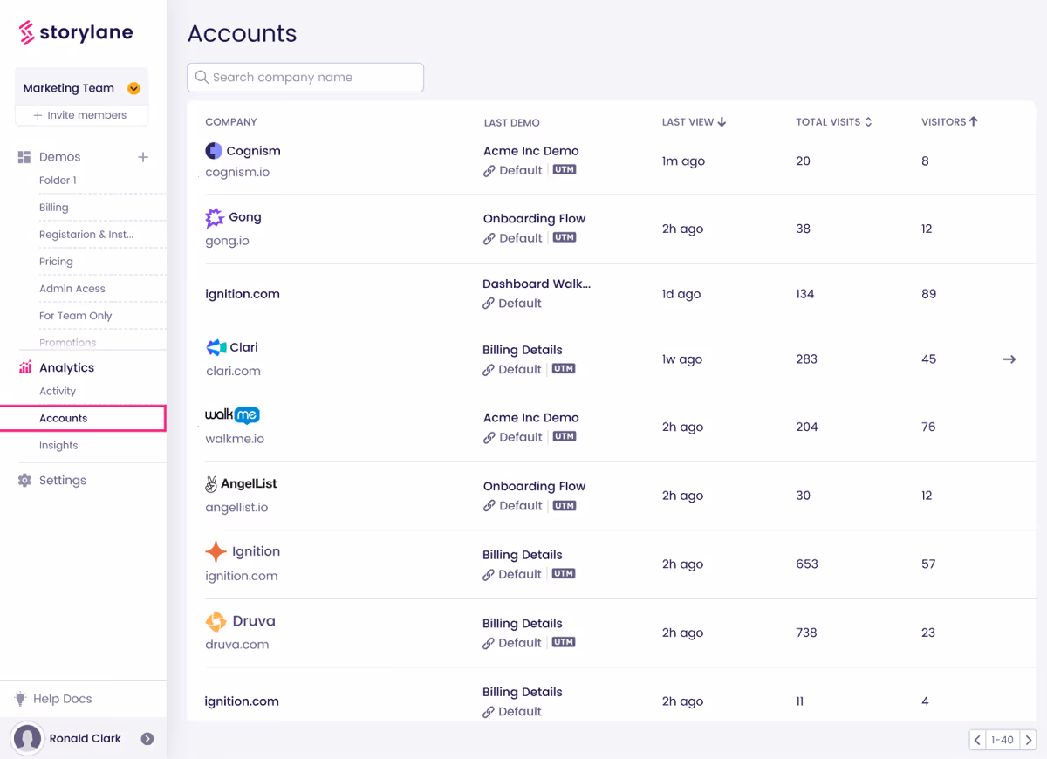Sort by Visitors column arrow

coord(974,121)
